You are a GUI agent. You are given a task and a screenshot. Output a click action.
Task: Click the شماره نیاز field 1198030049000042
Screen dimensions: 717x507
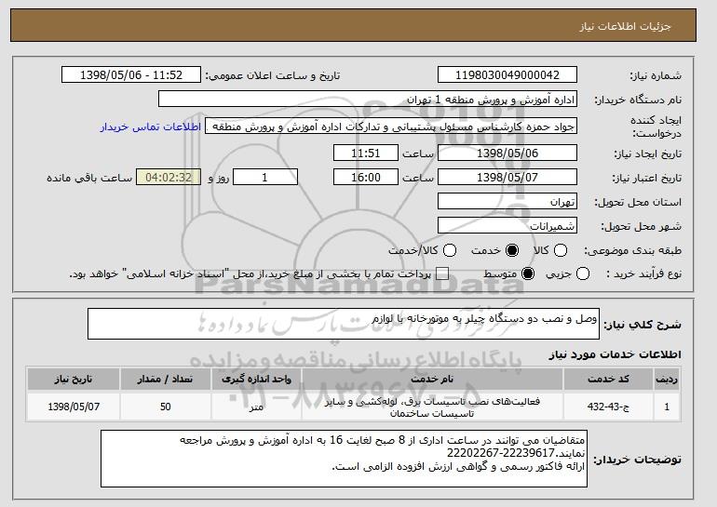(x=507, y=75)
